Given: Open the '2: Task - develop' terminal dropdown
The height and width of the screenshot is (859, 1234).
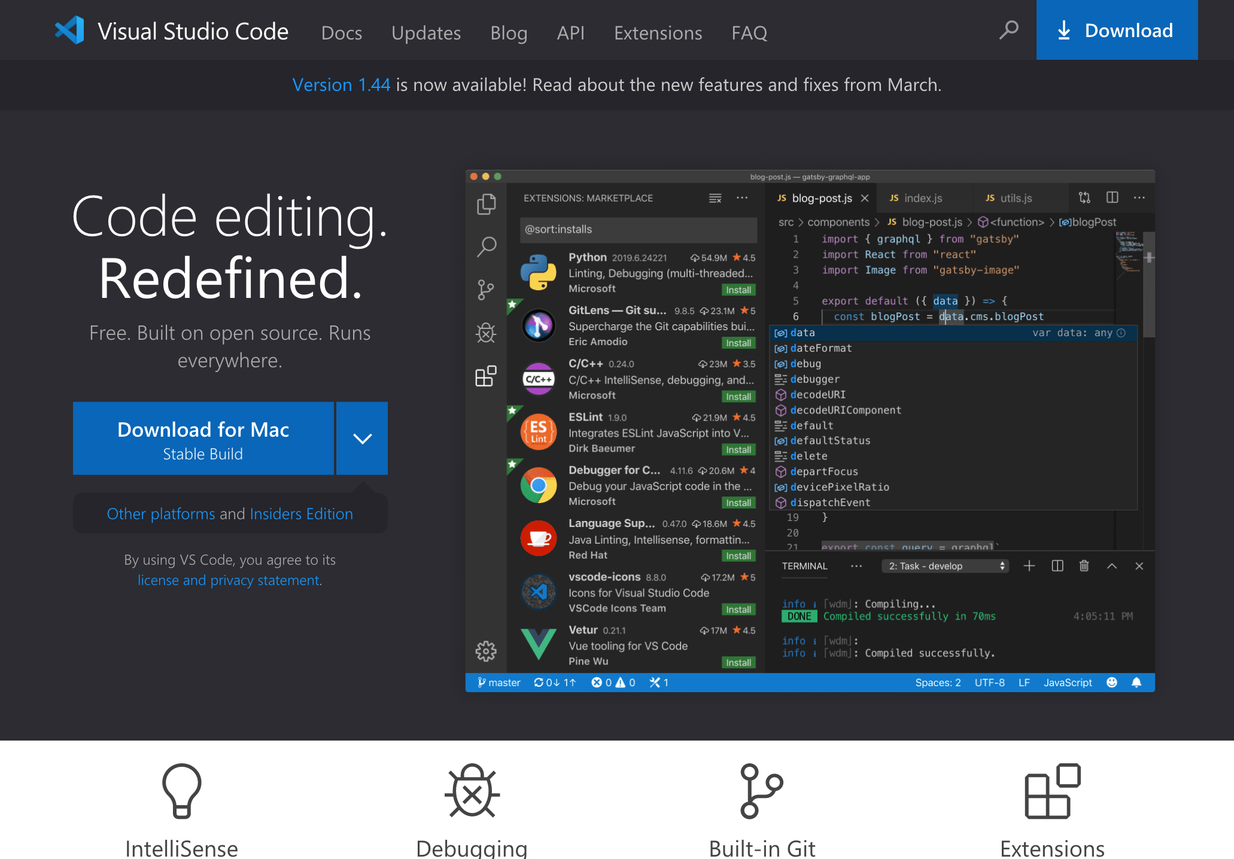Looking at the screenshot, I should point(944,565).
